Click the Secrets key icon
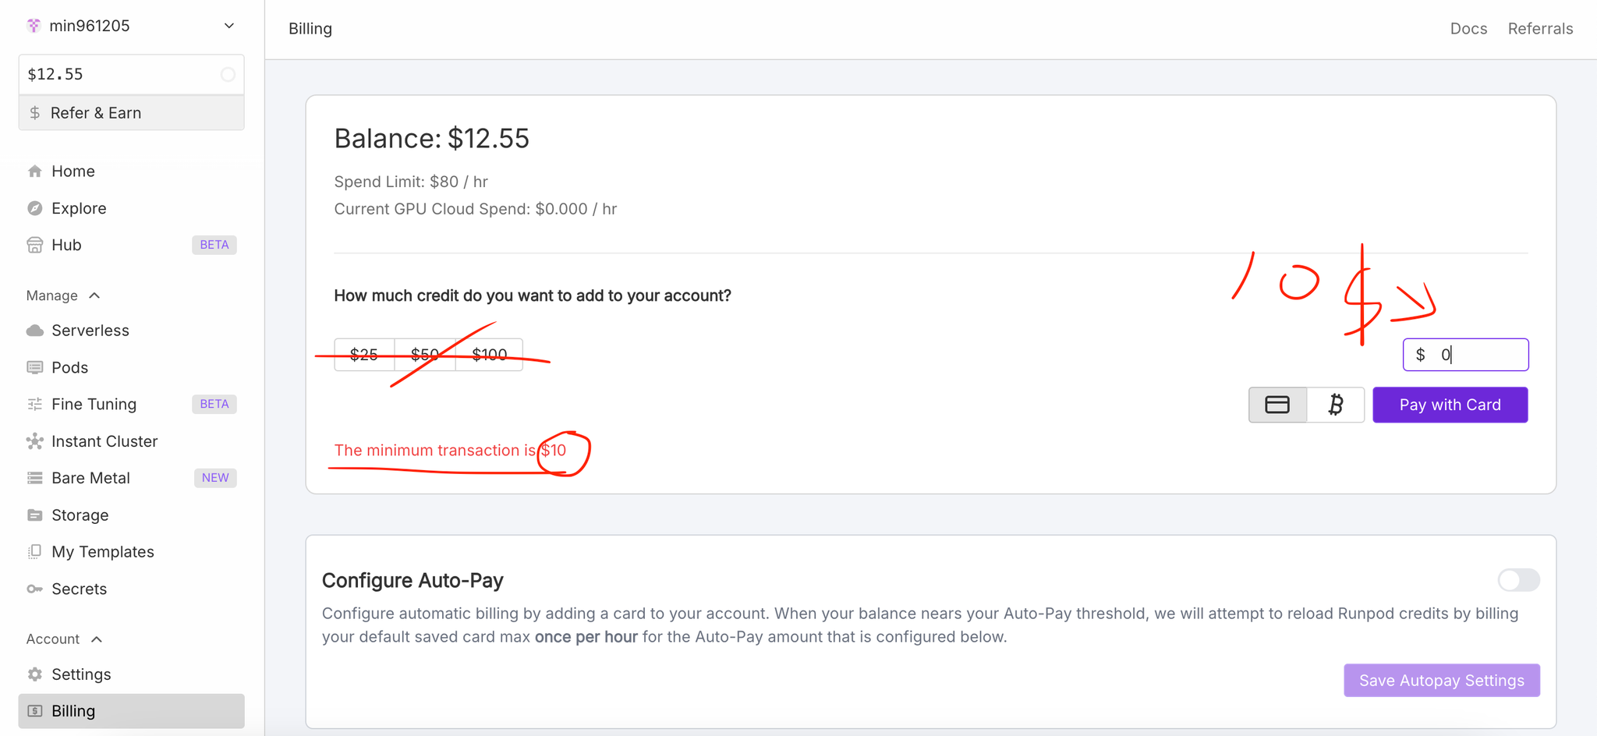Viewport: 1597px width, 736px height. point(35,589)
